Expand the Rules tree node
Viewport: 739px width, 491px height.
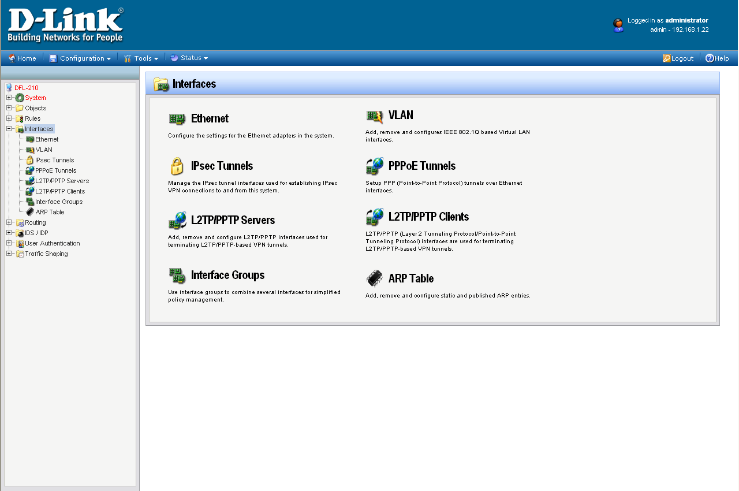click(9, 118)
